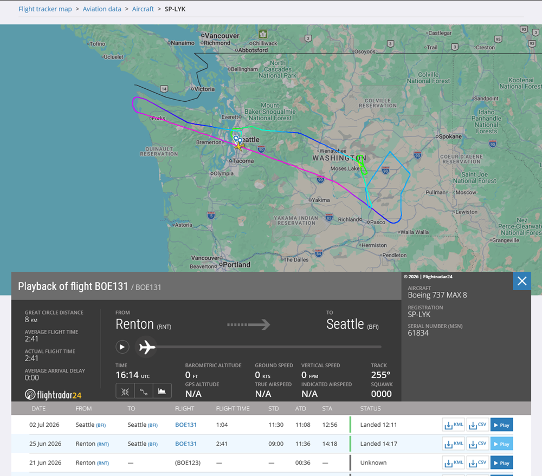
Task: Click the Interstate 84 shield near The Dalles
Action: pos(319,253)
